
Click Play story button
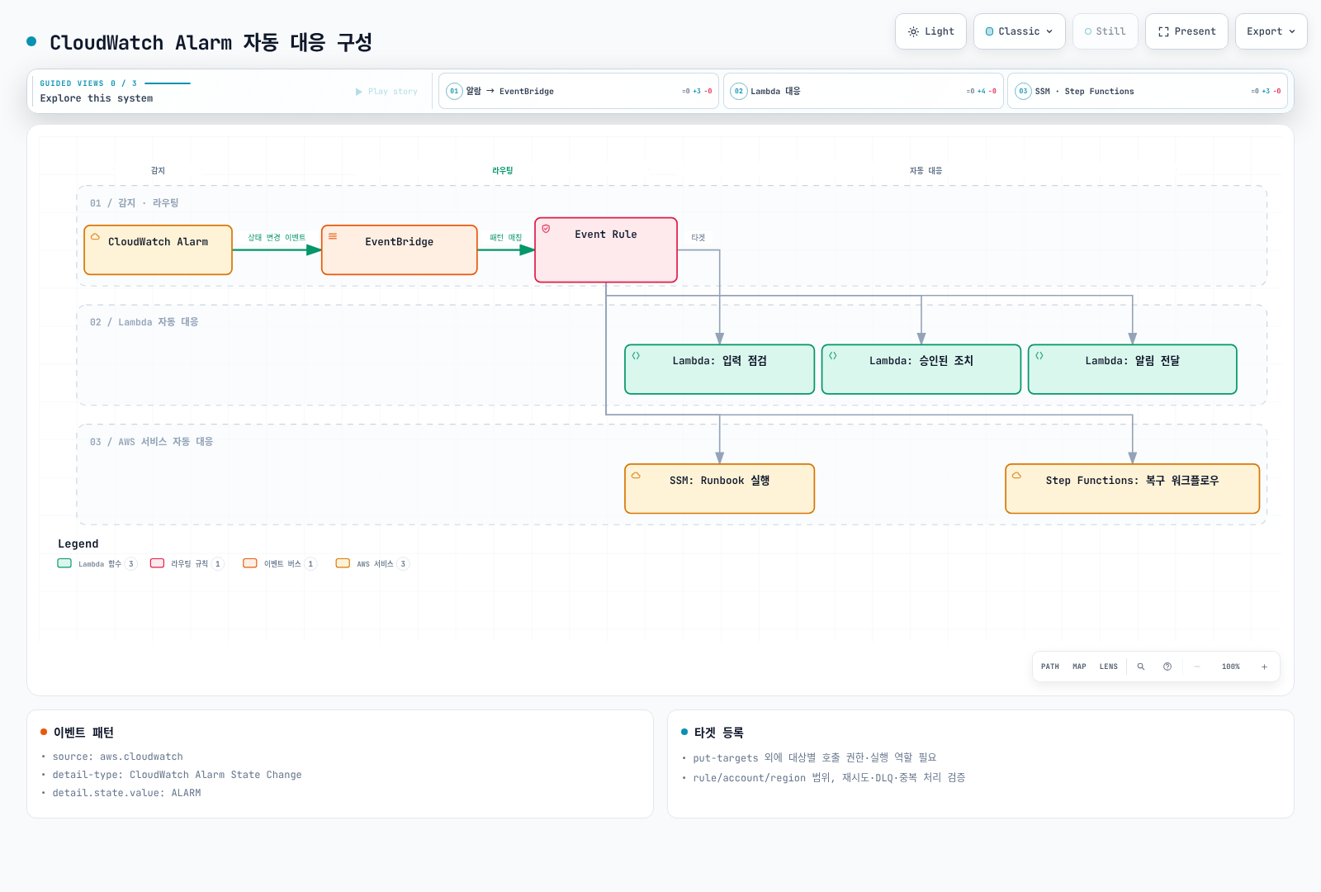pyautogui.click(x=386, y=92)
